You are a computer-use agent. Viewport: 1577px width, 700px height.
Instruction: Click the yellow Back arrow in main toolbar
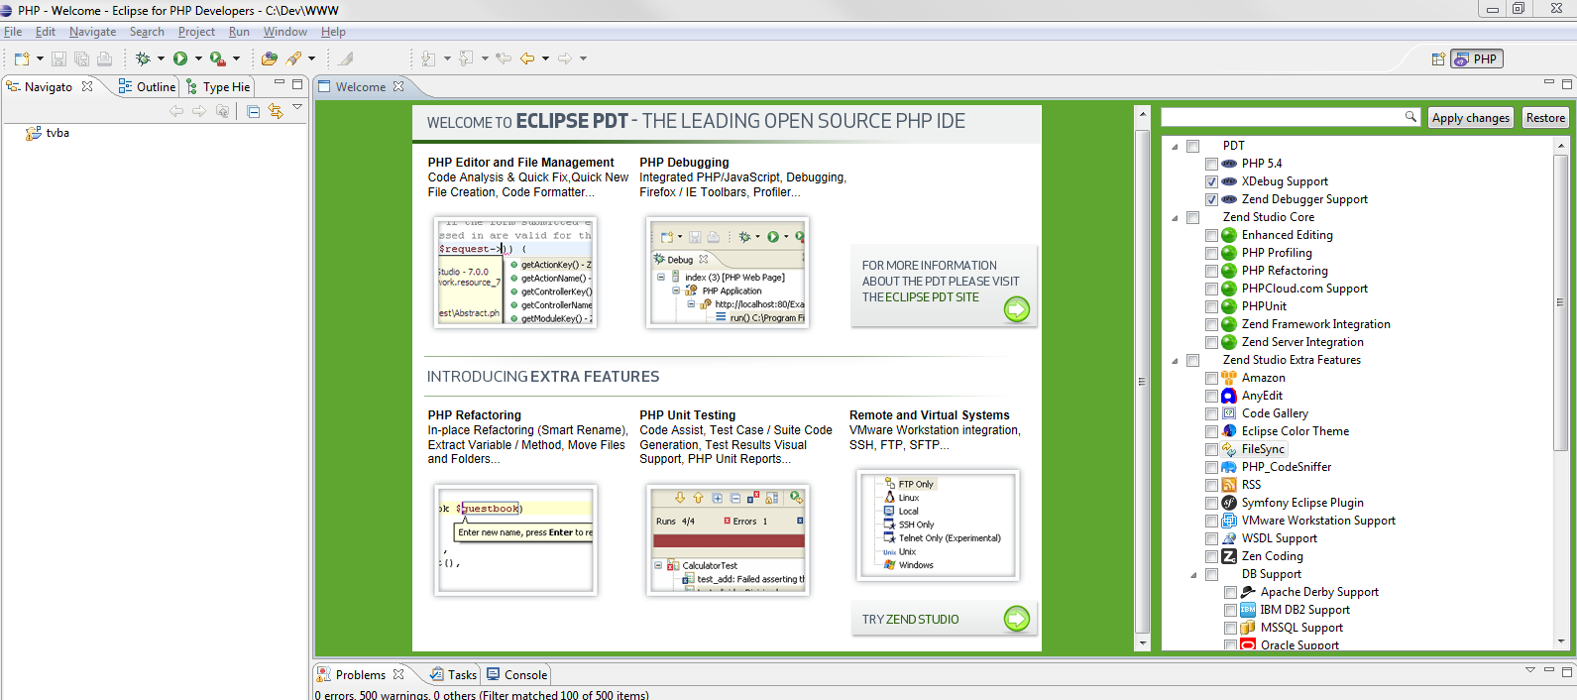527,58
